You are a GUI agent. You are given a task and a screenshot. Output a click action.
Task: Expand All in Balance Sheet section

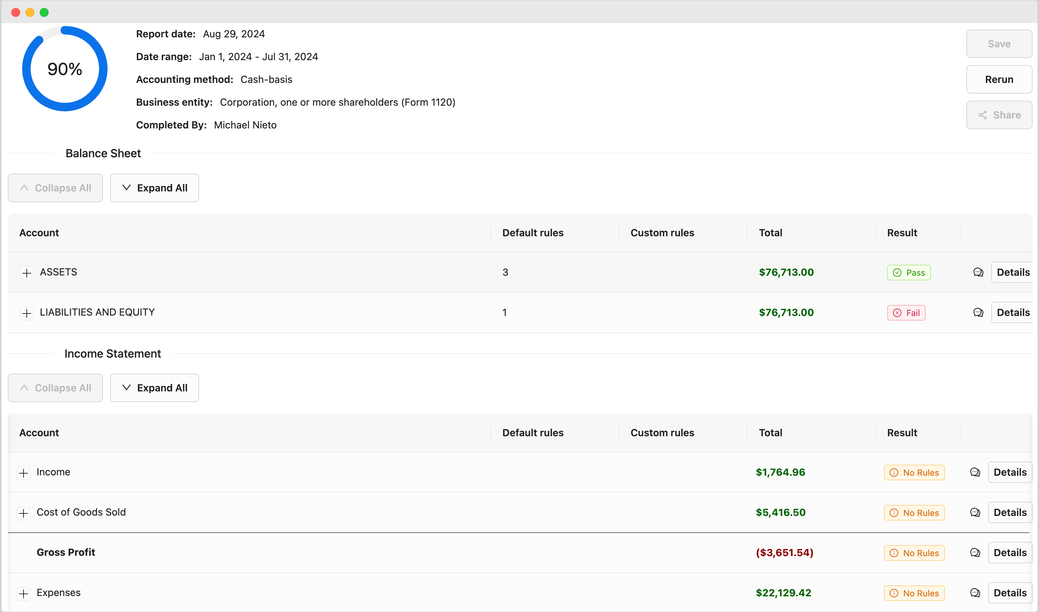pos(154,188)
